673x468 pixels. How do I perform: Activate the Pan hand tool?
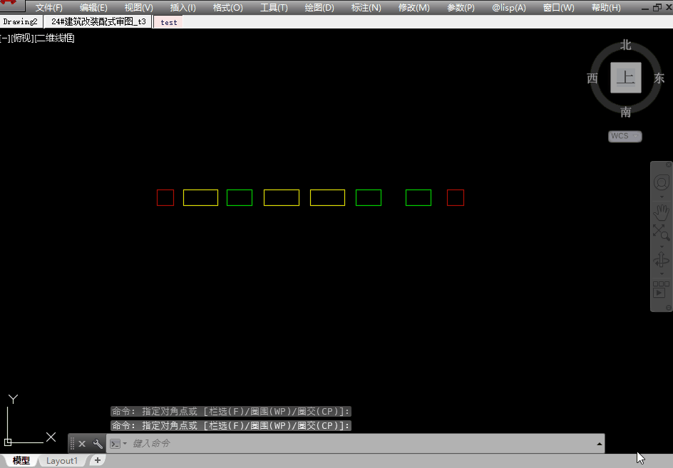(661, 213)
